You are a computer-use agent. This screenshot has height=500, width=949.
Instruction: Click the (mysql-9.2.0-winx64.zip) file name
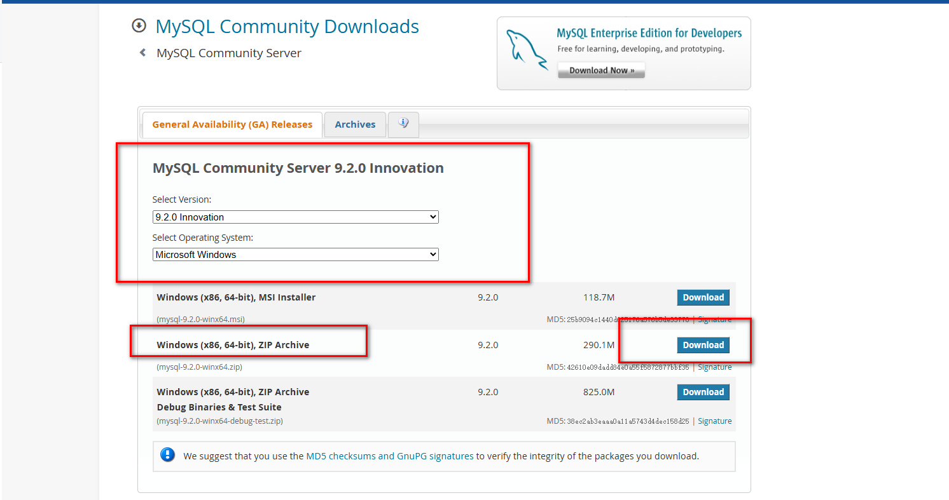click(x=199, y=367)
